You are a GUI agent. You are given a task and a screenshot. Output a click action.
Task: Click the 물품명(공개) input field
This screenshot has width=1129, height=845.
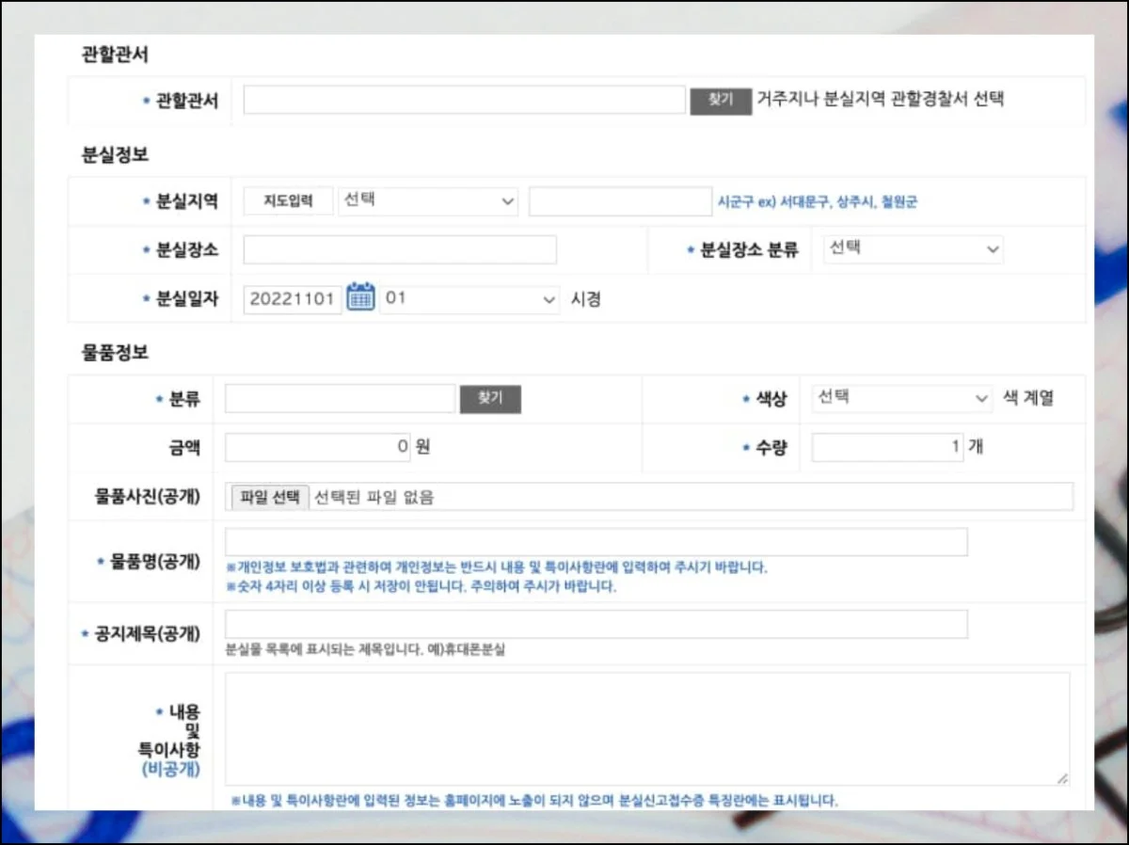(596, 541)
